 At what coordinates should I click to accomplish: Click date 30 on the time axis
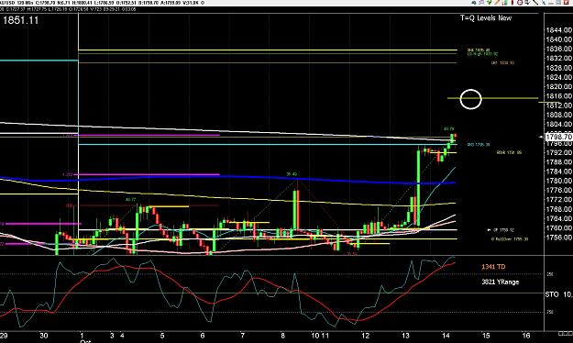43,336
